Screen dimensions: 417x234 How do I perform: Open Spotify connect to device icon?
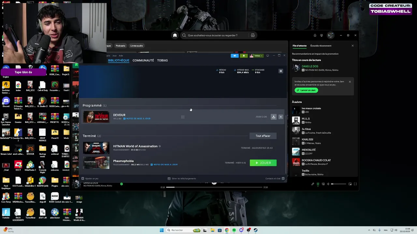click(x=323, y=184)
